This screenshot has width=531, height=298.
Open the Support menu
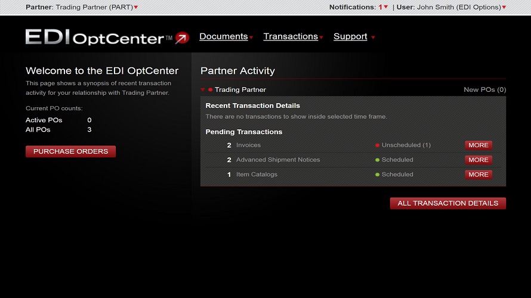(x=351, y=36)
